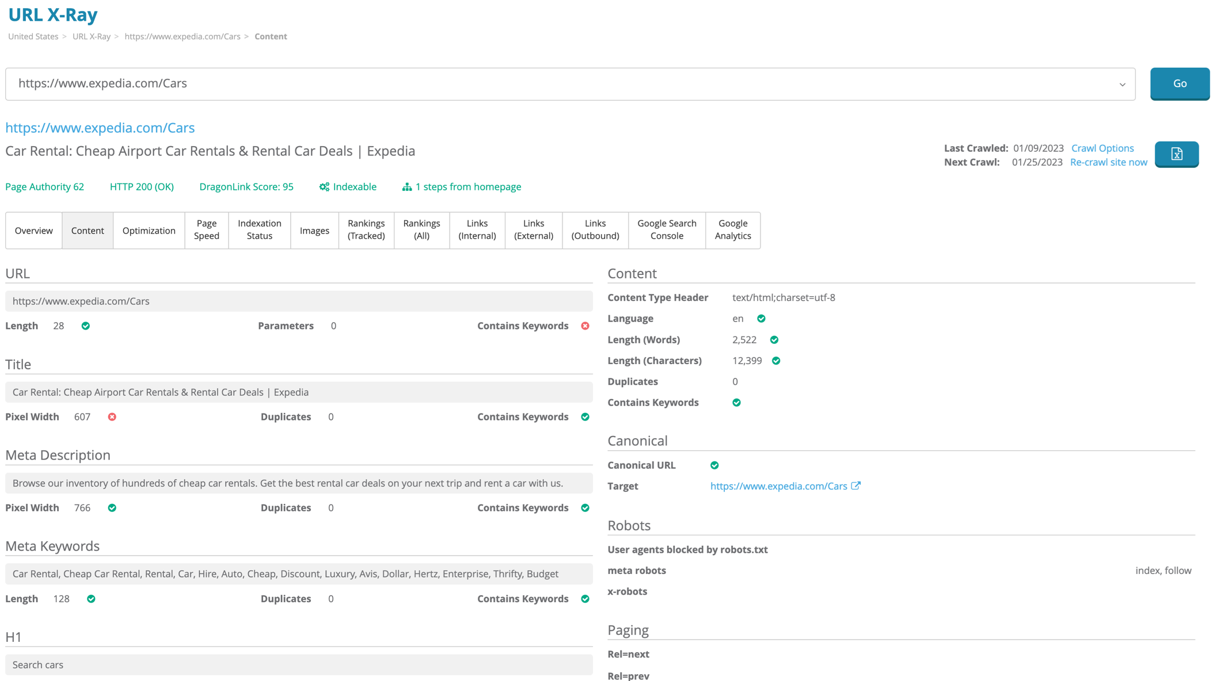Viewport: 1224px width, 681px height.
Task: Click the Excel export icon button
Action: [x=1176, y=154]
